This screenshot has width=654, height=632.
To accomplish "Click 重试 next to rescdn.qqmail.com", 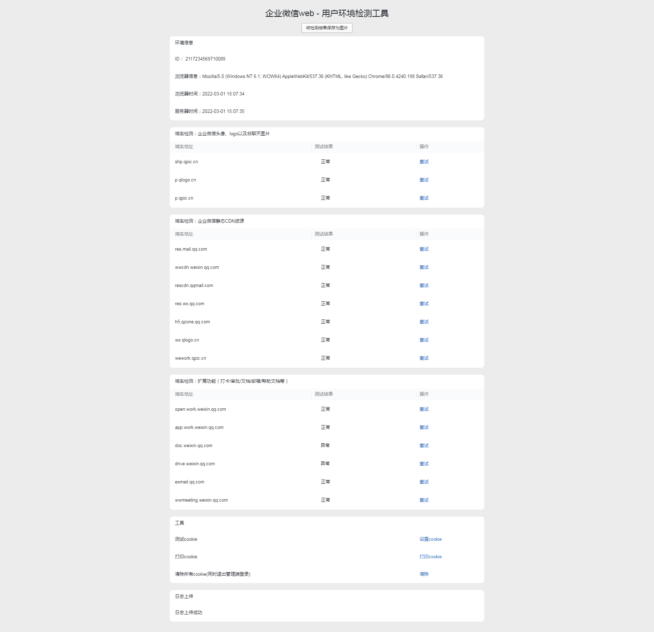I will (424, 286).
